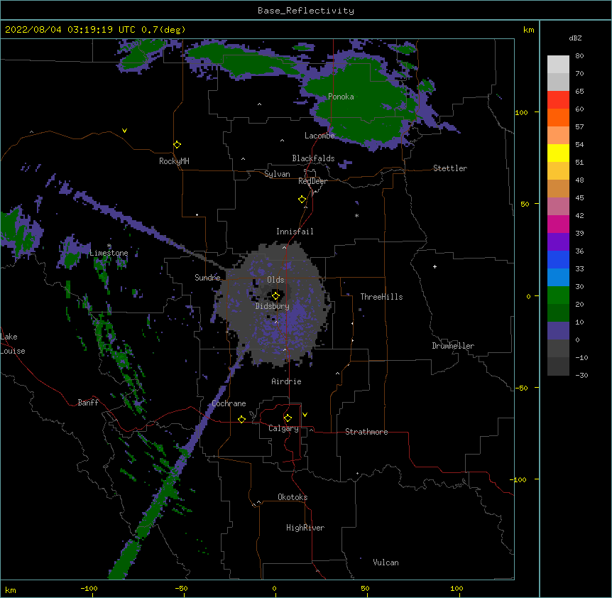Select the bright green 30-20 dBZ legend swatch
Viewport: 612px width, 598px height.
pos(558,295)
